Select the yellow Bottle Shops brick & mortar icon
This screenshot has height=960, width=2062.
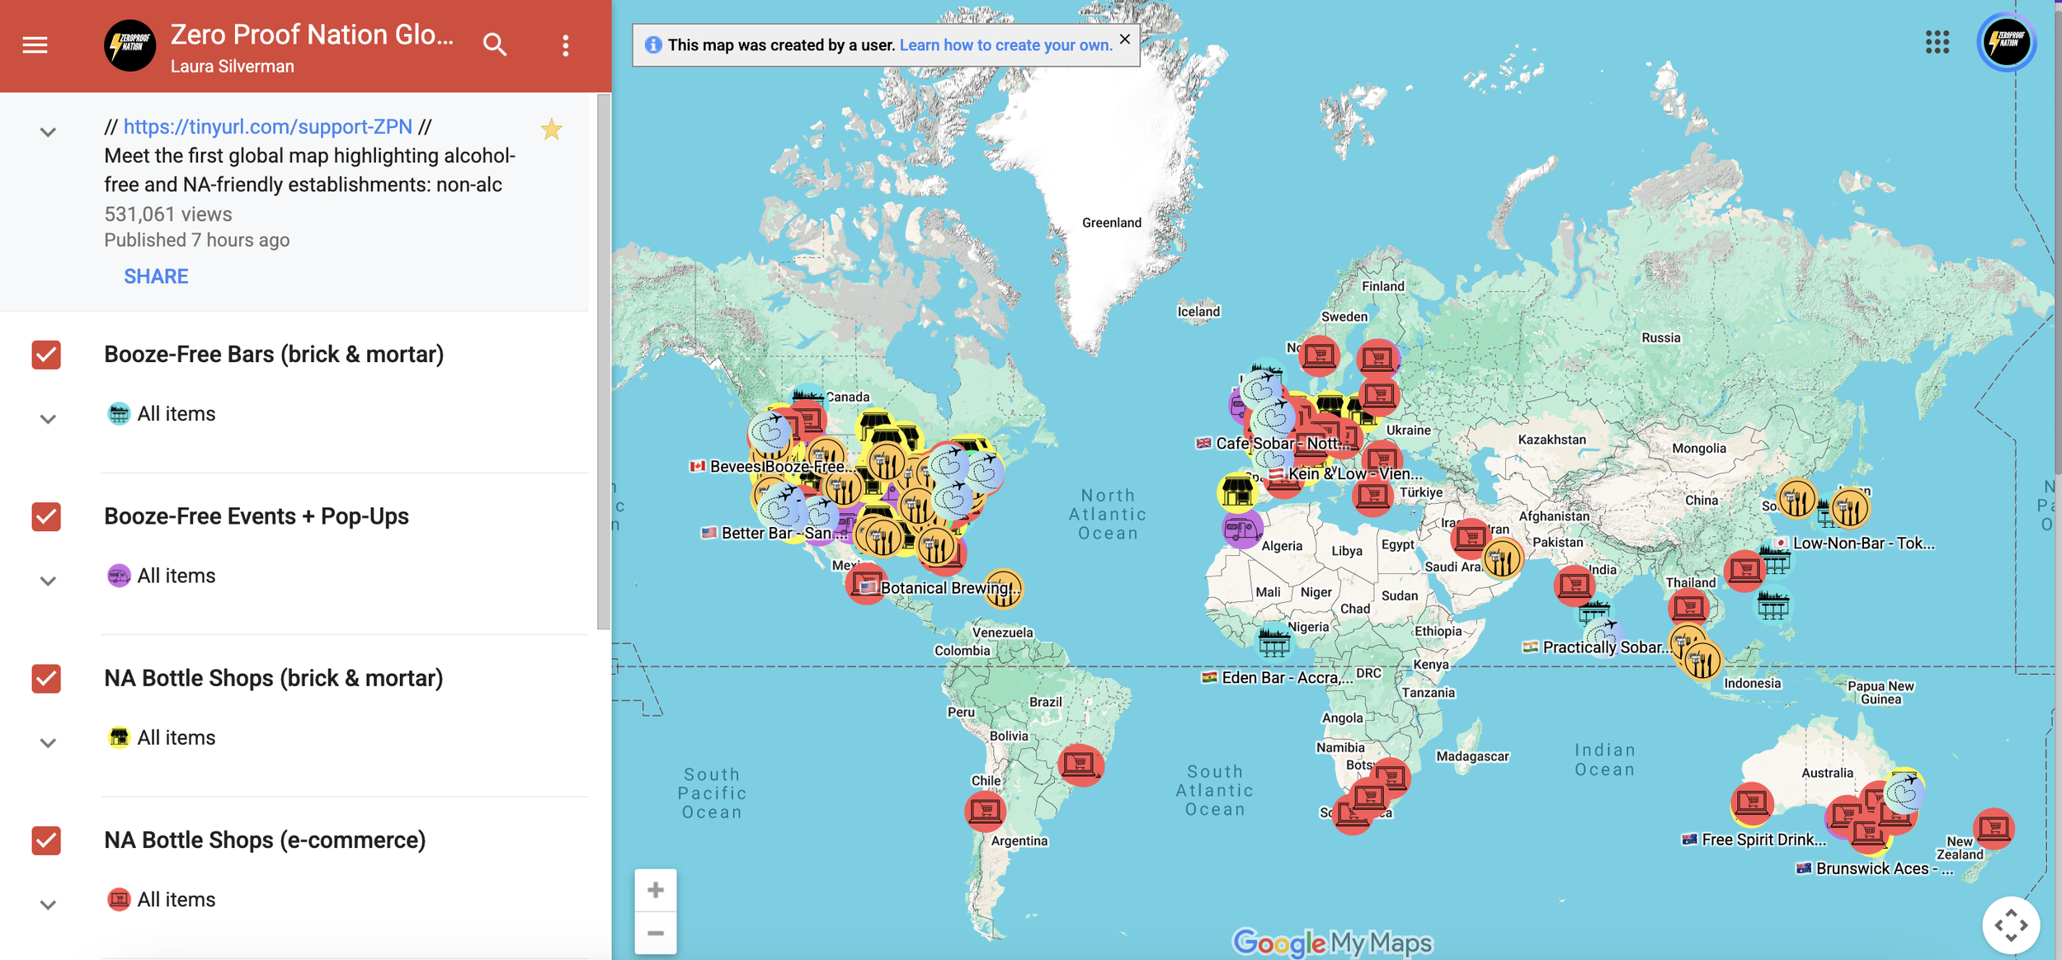[x=119, y=736]
